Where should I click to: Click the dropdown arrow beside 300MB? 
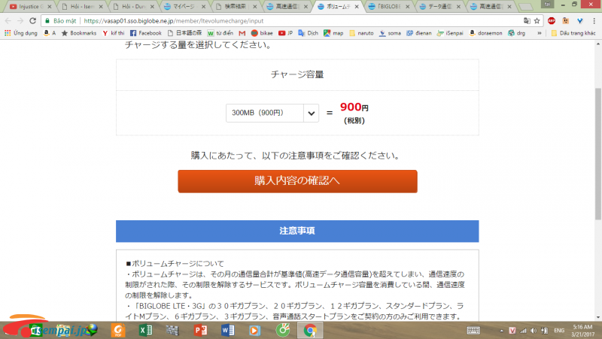(x=312, y=113)
